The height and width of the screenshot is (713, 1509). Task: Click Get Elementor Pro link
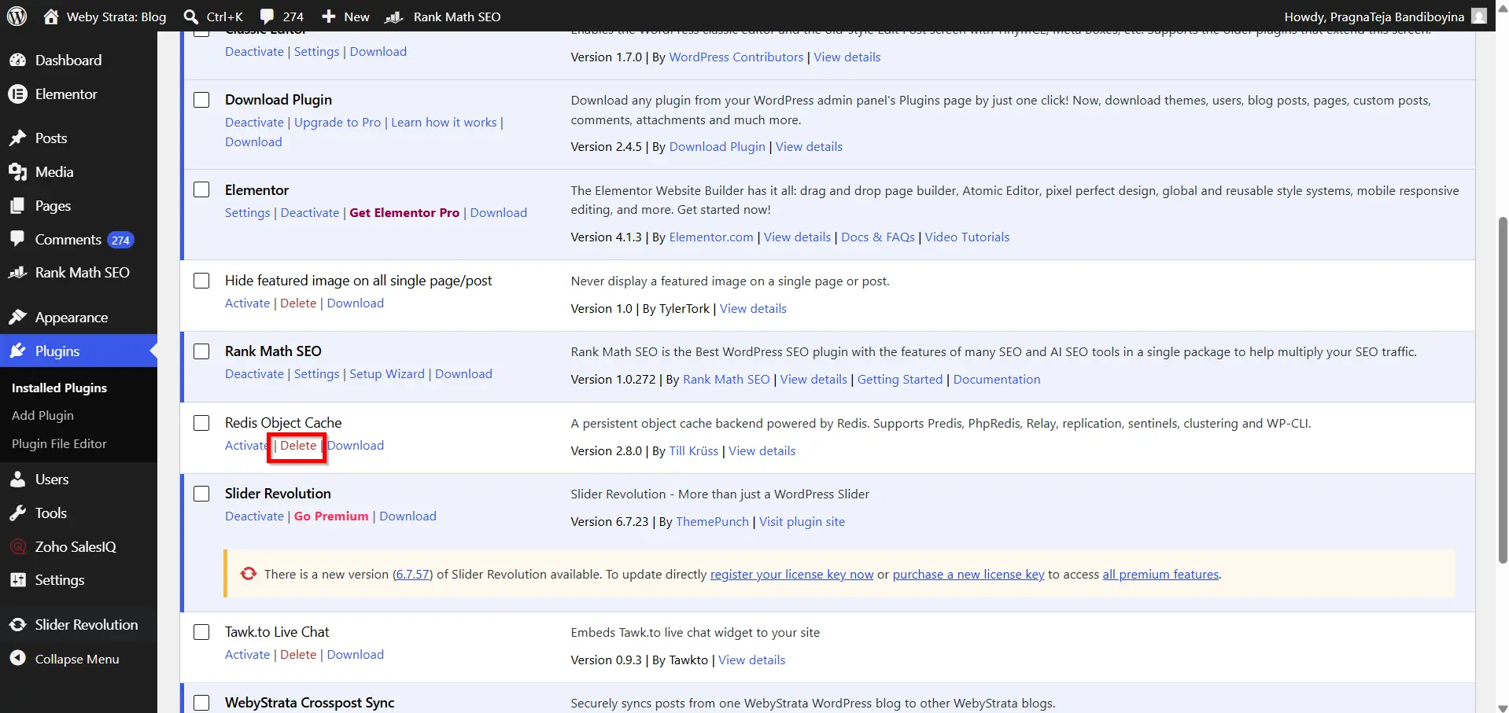[404, 213]
